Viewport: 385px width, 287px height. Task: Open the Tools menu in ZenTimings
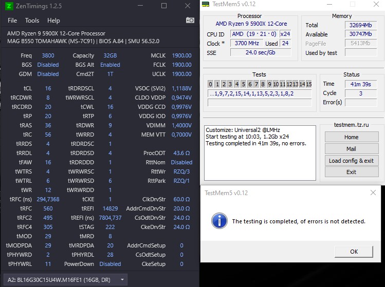[32, 21]
